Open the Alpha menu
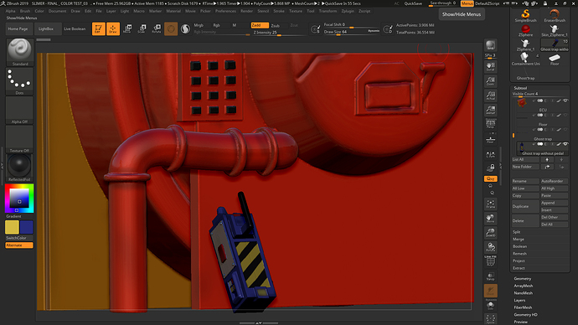The image size is (578, 325). (x=10, y=11)
